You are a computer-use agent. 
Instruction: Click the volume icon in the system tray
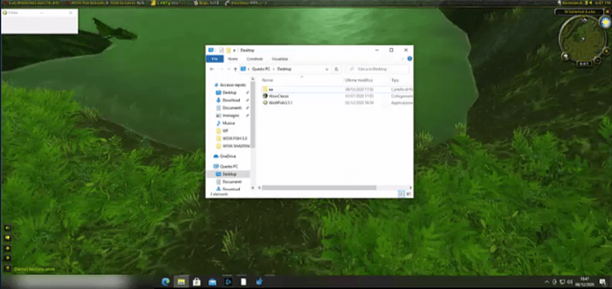570,282
